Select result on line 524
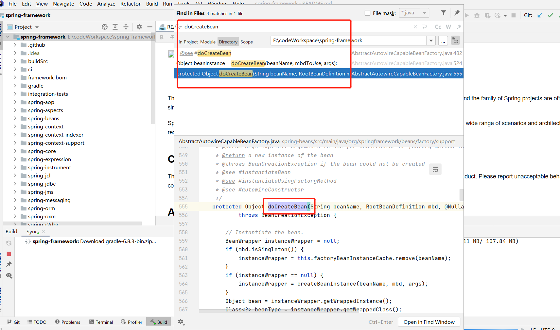This screenshot has height=330, width=560. 319,63
